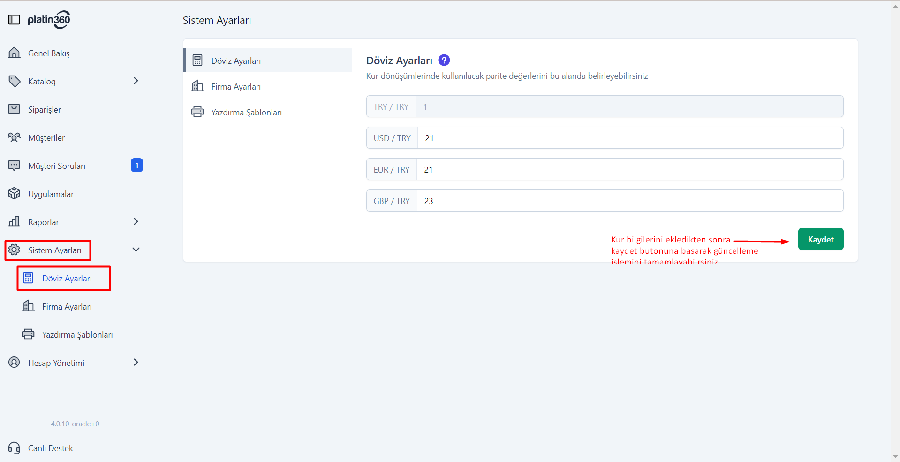Click the Müşteriler people icon
This screenshot has width=900, height=462.
click(14, 137)
